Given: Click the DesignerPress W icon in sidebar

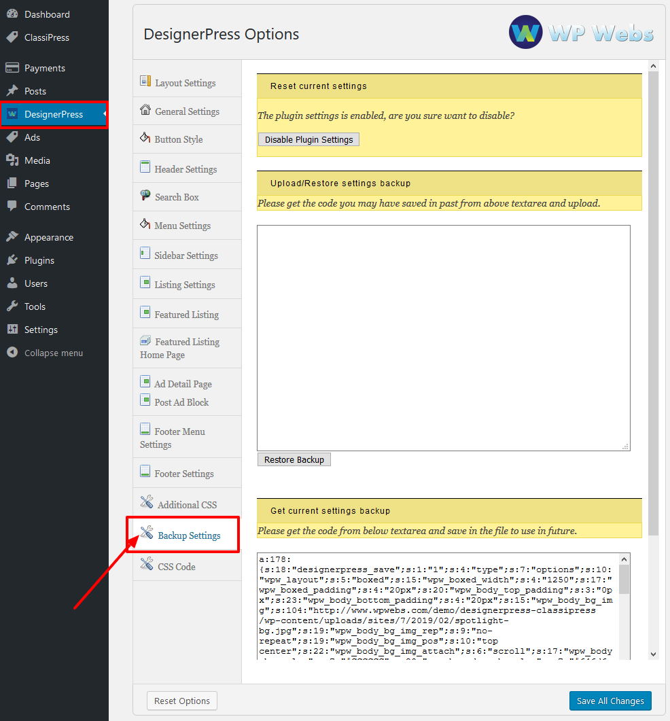Looking at the screenshot, I should click(x=12, y=113).
